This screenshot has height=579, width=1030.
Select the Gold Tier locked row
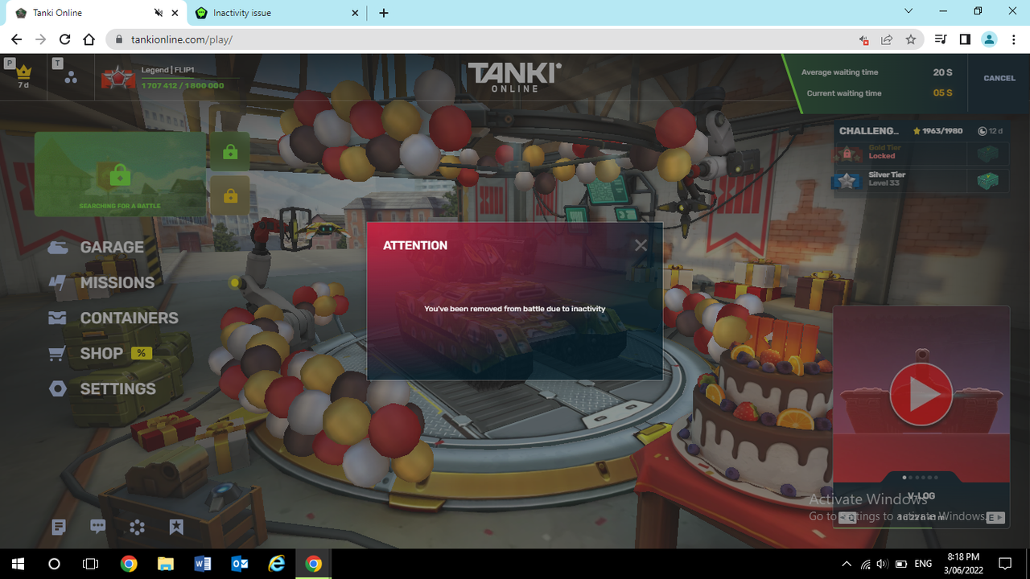tap(921, 153)
